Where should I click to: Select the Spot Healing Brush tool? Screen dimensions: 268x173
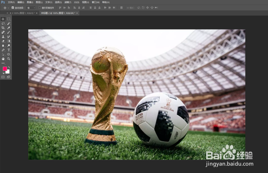coord(3,32)
